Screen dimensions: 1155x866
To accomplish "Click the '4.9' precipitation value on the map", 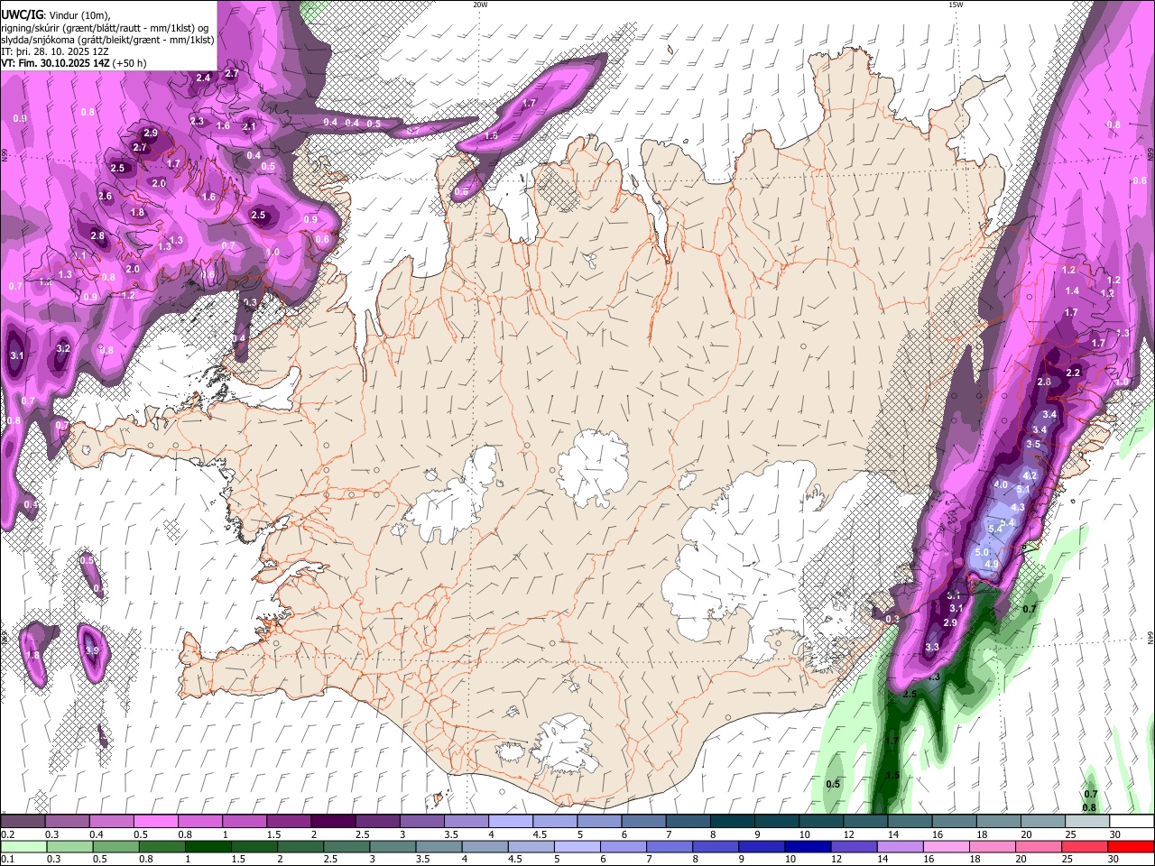I will tap(991, 564).
